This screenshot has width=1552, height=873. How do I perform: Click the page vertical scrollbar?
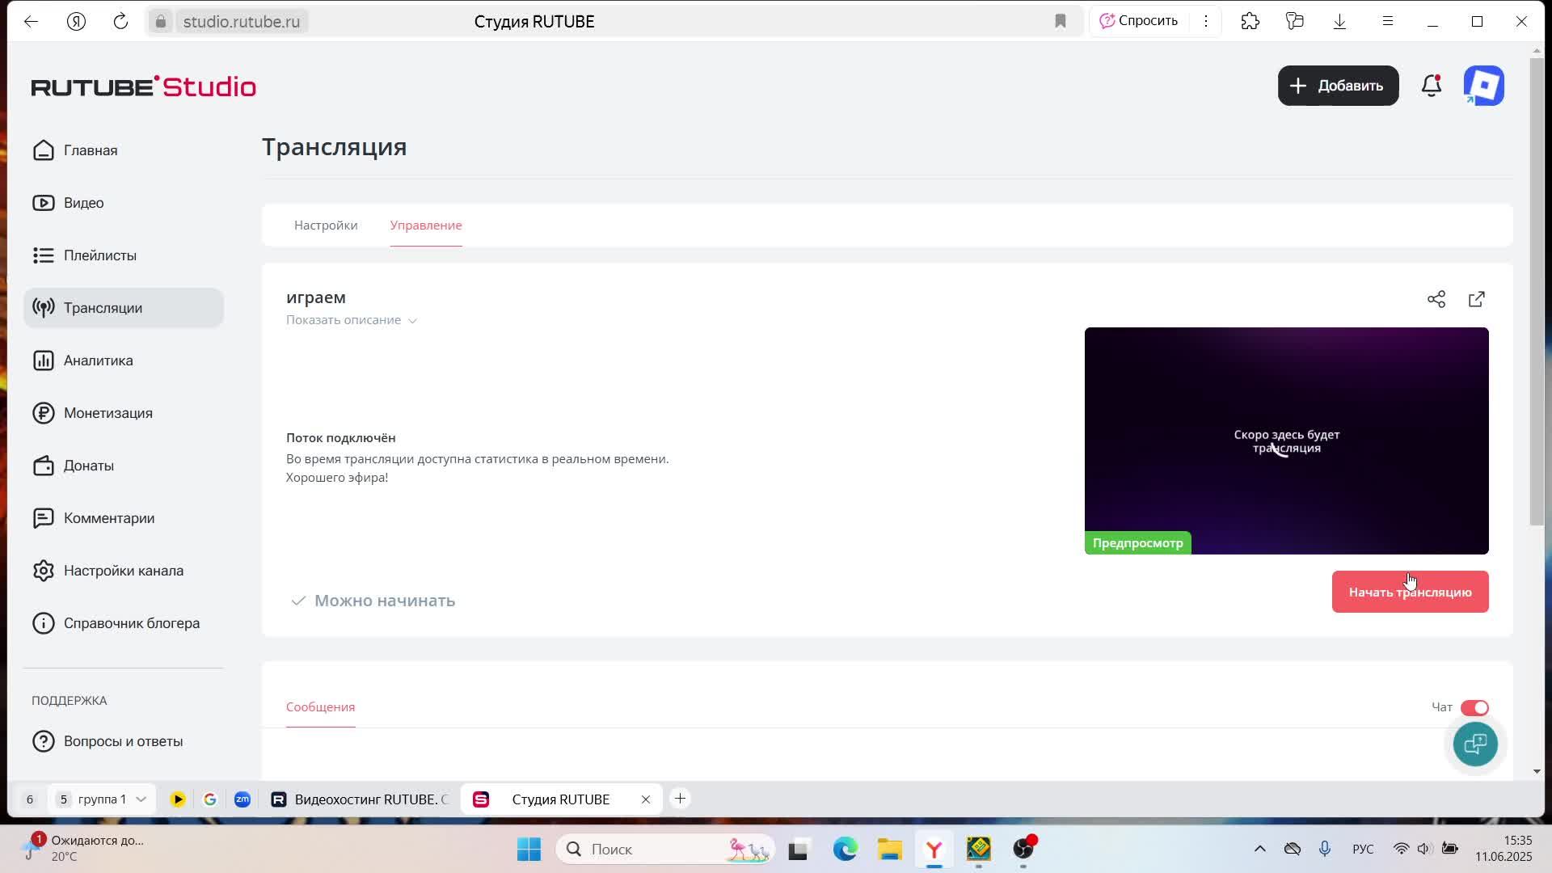[1537, 291]
